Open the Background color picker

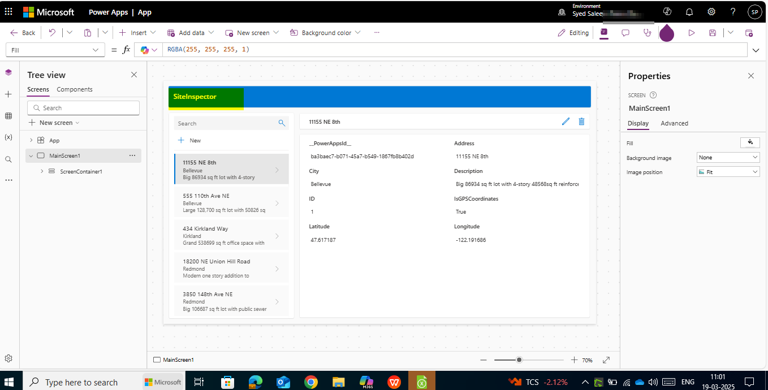pos(325,33)
